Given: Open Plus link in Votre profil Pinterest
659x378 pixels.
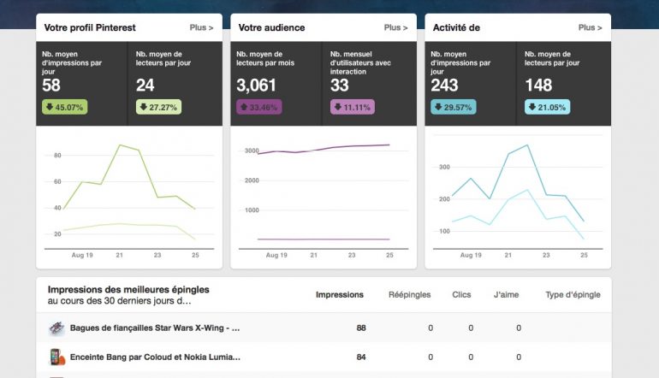Looking at the screenshot, I should point(201,27).
